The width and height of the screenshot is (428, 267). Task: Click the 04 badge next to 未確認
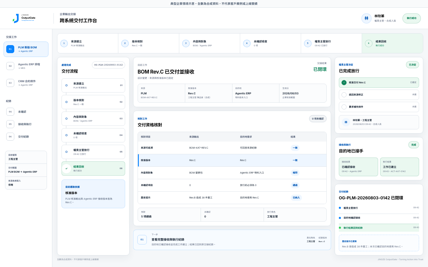coord(10,112)
